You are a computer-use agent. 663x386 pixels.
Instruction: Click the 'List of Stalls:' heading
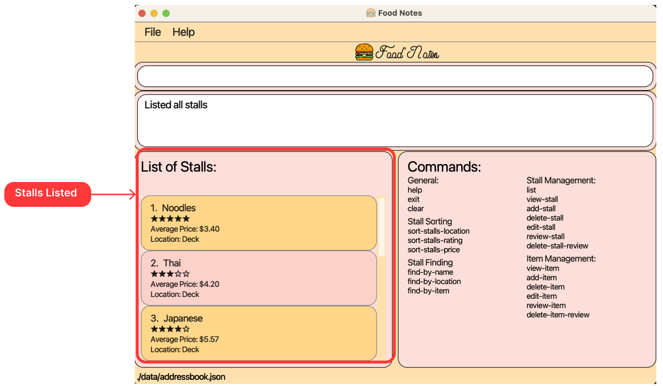tap(178, 167)
